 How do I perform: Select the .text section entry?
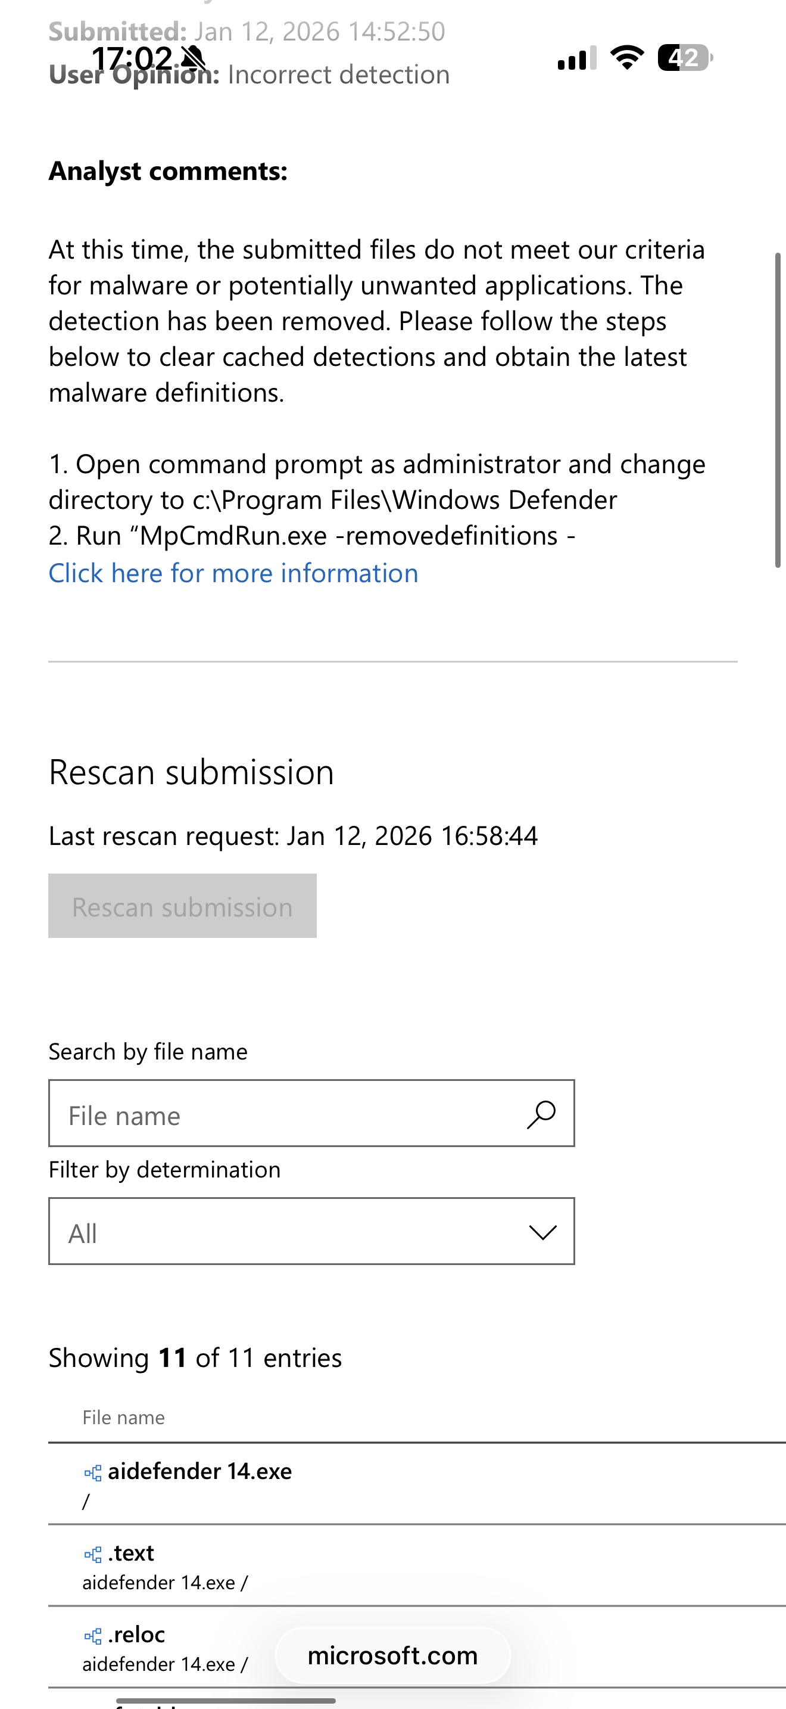[x=131, y=1553]
